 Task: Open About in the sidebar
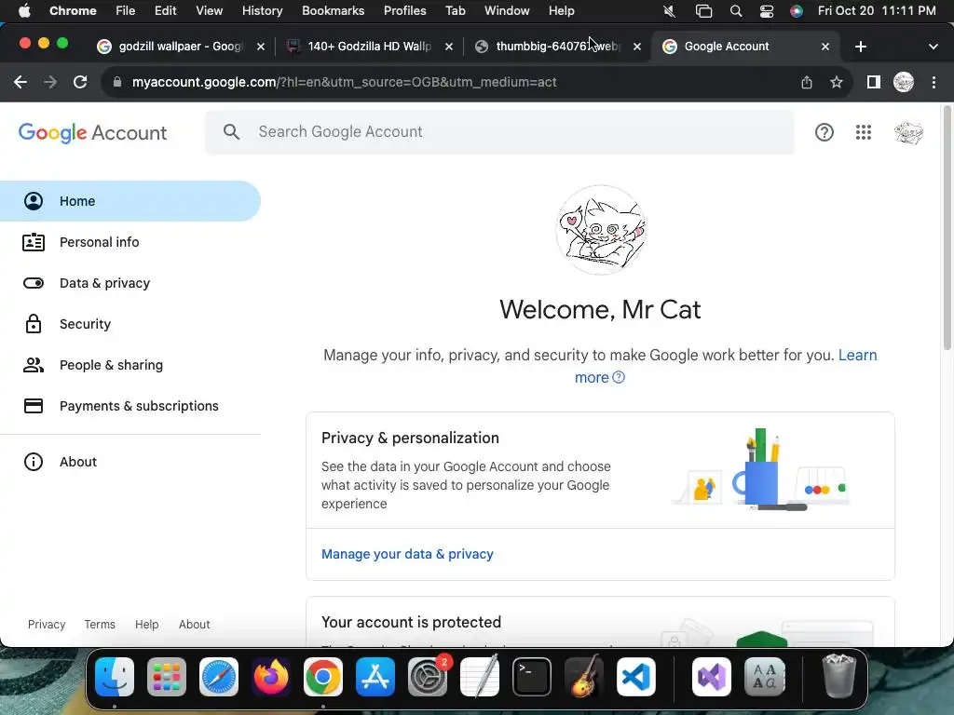pyautogui.click(x=130, y=462)
